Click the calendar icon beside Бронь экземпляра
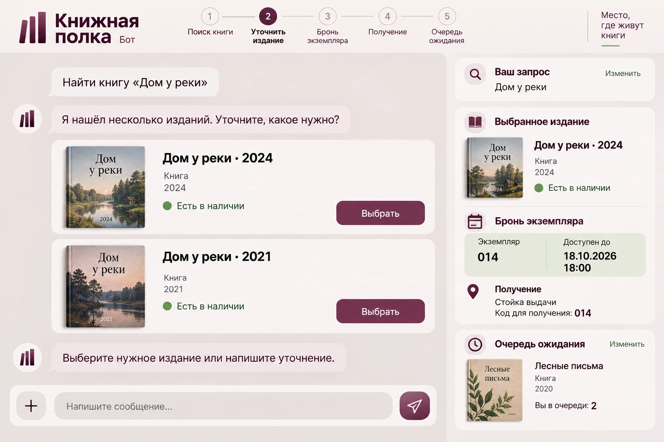 coord(475,221)
